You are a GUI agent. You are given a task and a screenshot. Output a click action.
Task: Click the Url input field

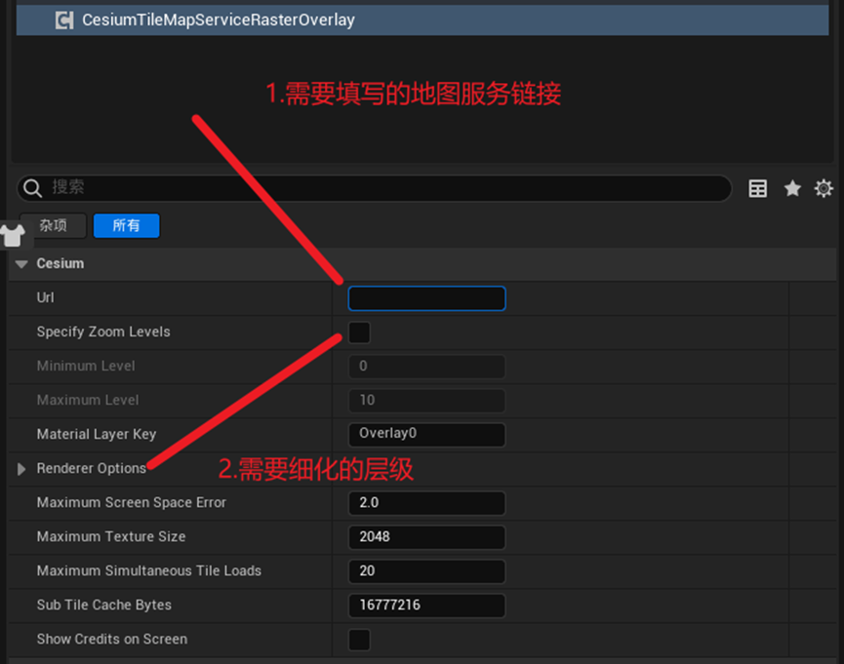tap(426, 298)
